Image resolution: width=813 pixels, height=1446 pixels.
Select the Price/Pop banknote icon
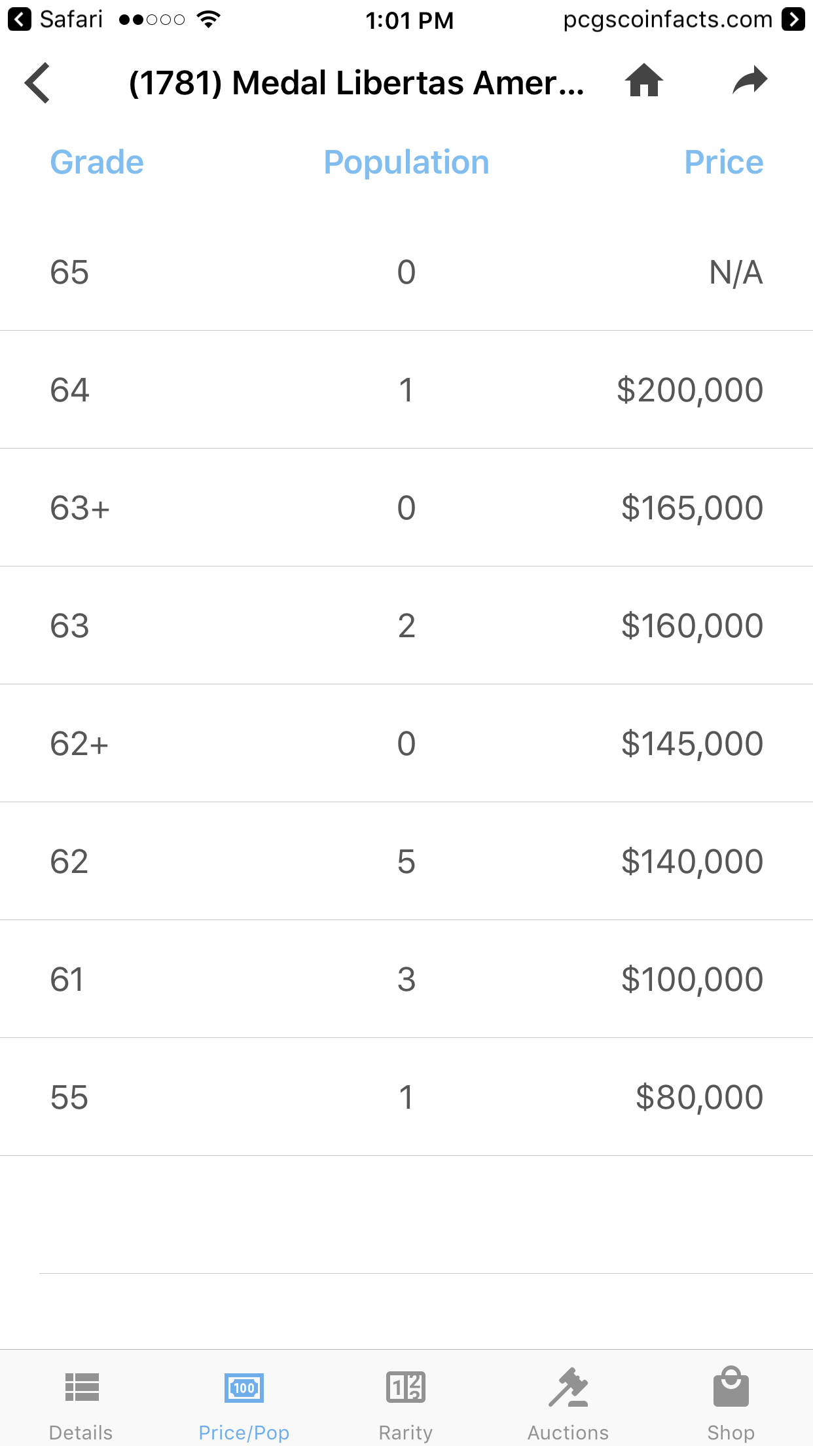[x=244, y=1388]
